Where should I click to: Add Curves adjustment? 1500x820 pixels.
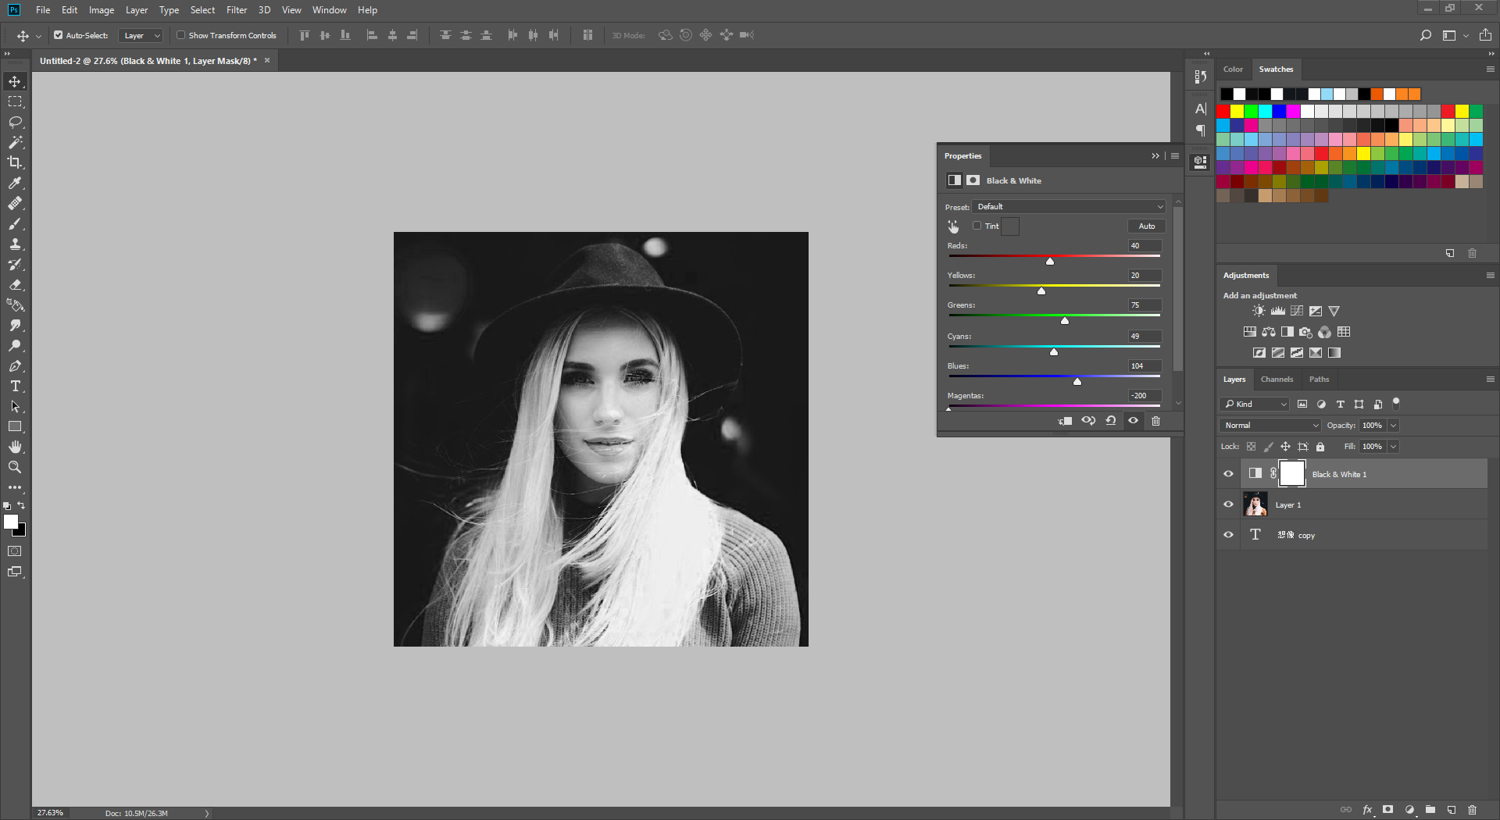(1297, 311)
